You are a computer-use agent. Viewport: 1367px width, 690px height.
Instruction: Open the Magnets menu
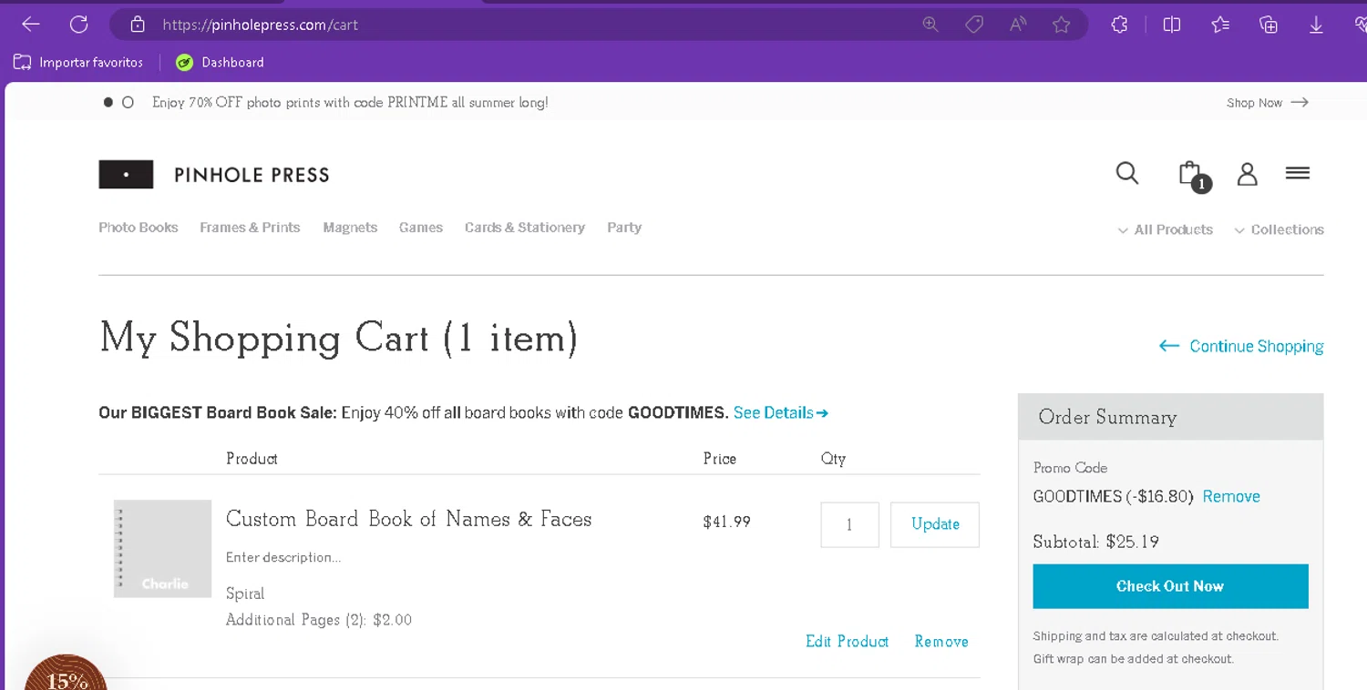(350, 228)
